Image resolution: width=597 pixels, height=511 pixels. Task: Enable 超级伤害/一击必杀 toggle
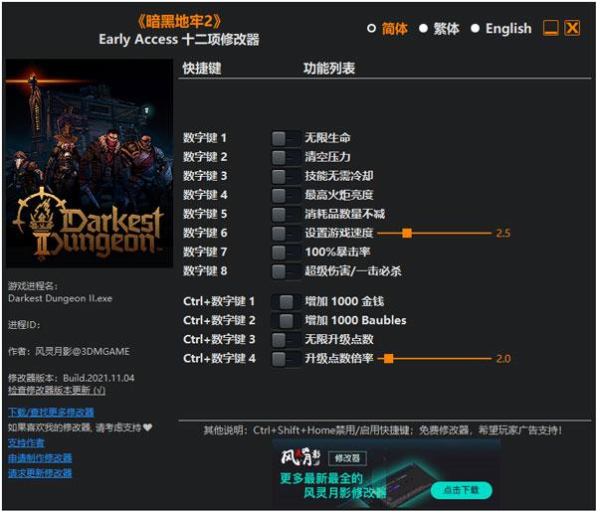[285, 270]
